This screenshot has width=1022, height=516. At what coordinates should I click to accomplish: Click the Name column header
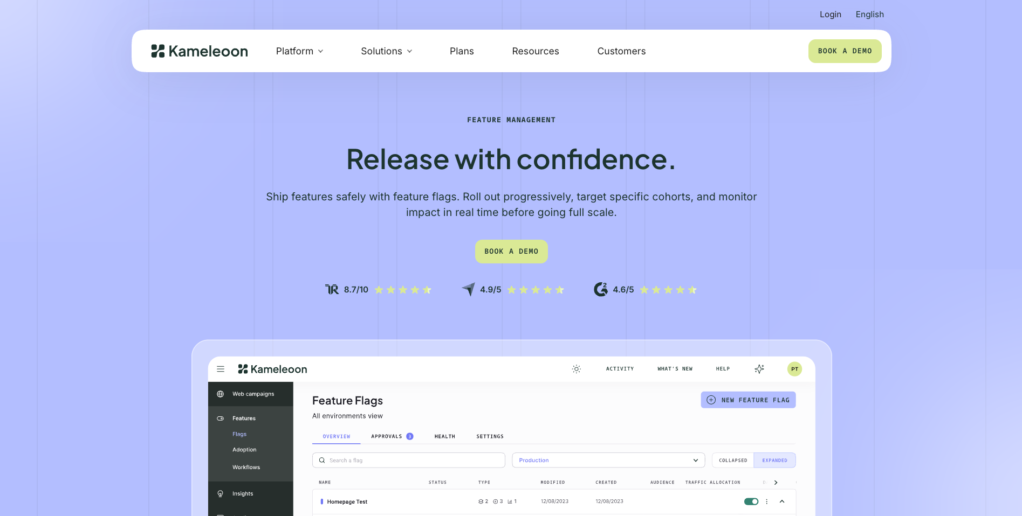pyautogui.click(x=325, y=483)
